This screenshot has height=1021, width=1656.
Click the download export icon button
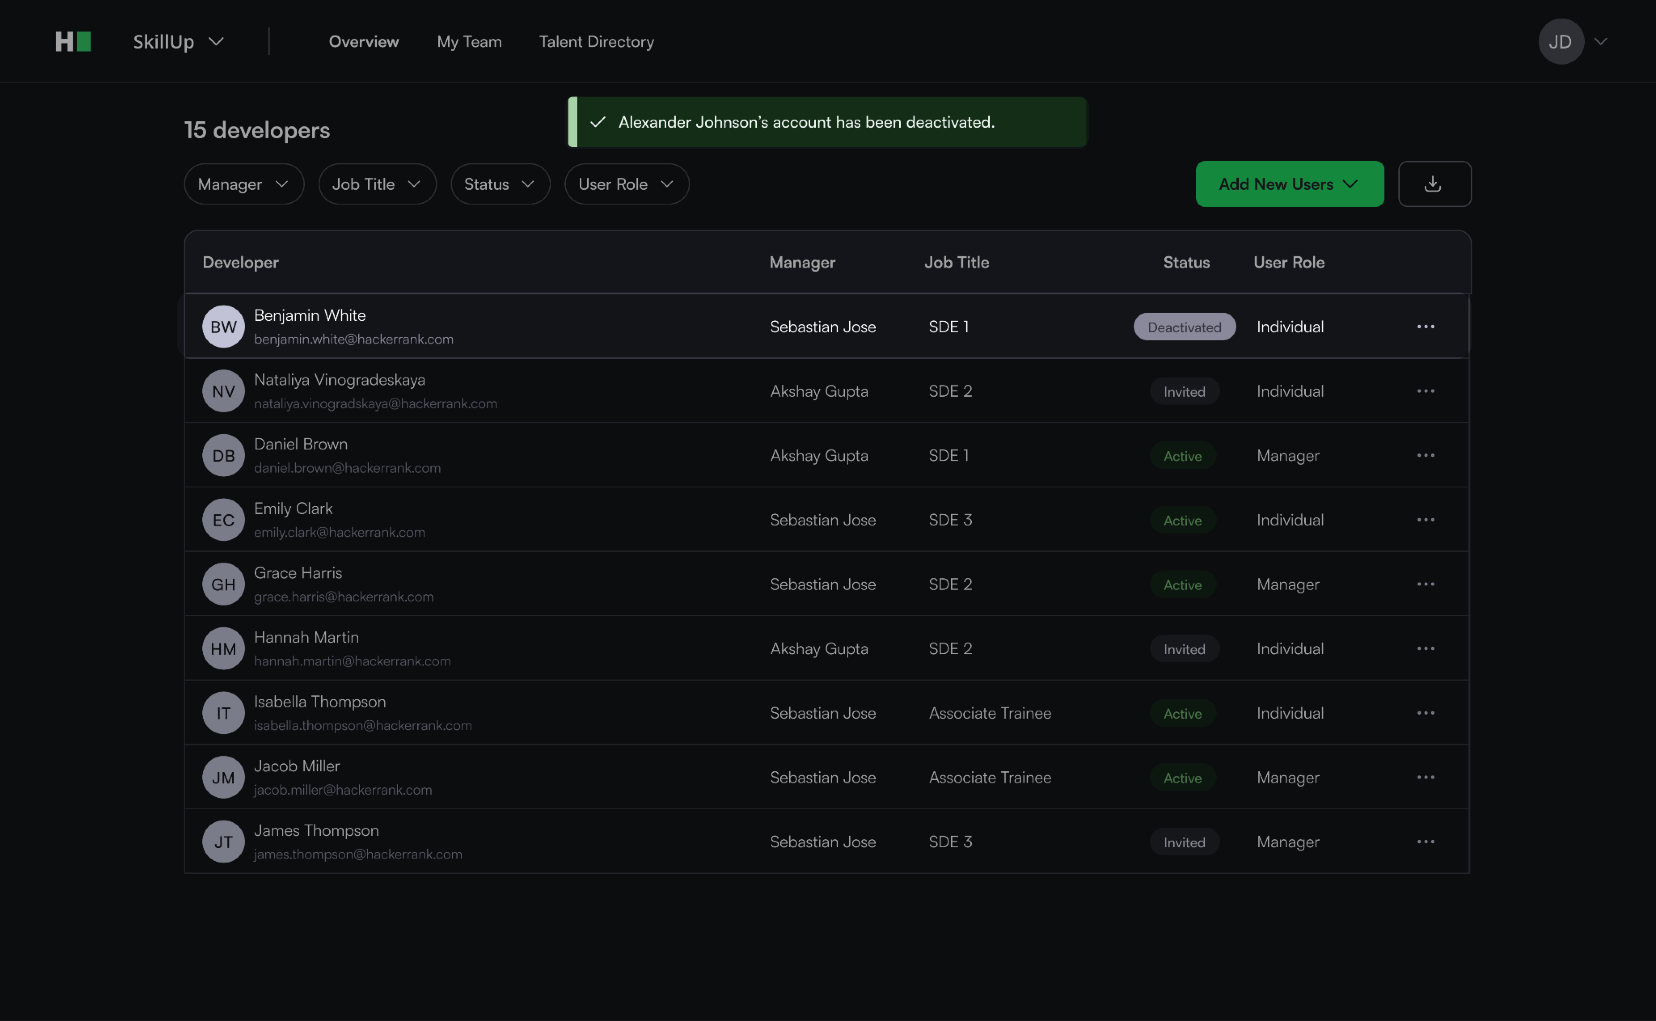tap(1434, 184)
